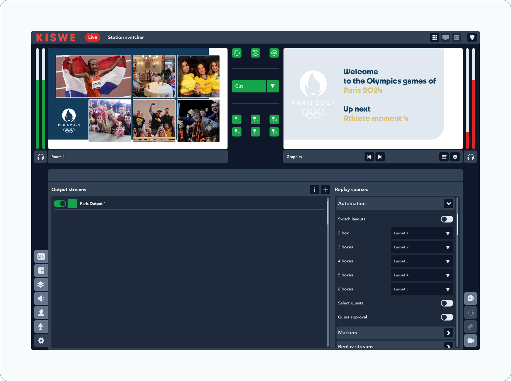Open the Graphics layers icon
Viewport: 511px width, 381px height.
(x=455, y=157)
